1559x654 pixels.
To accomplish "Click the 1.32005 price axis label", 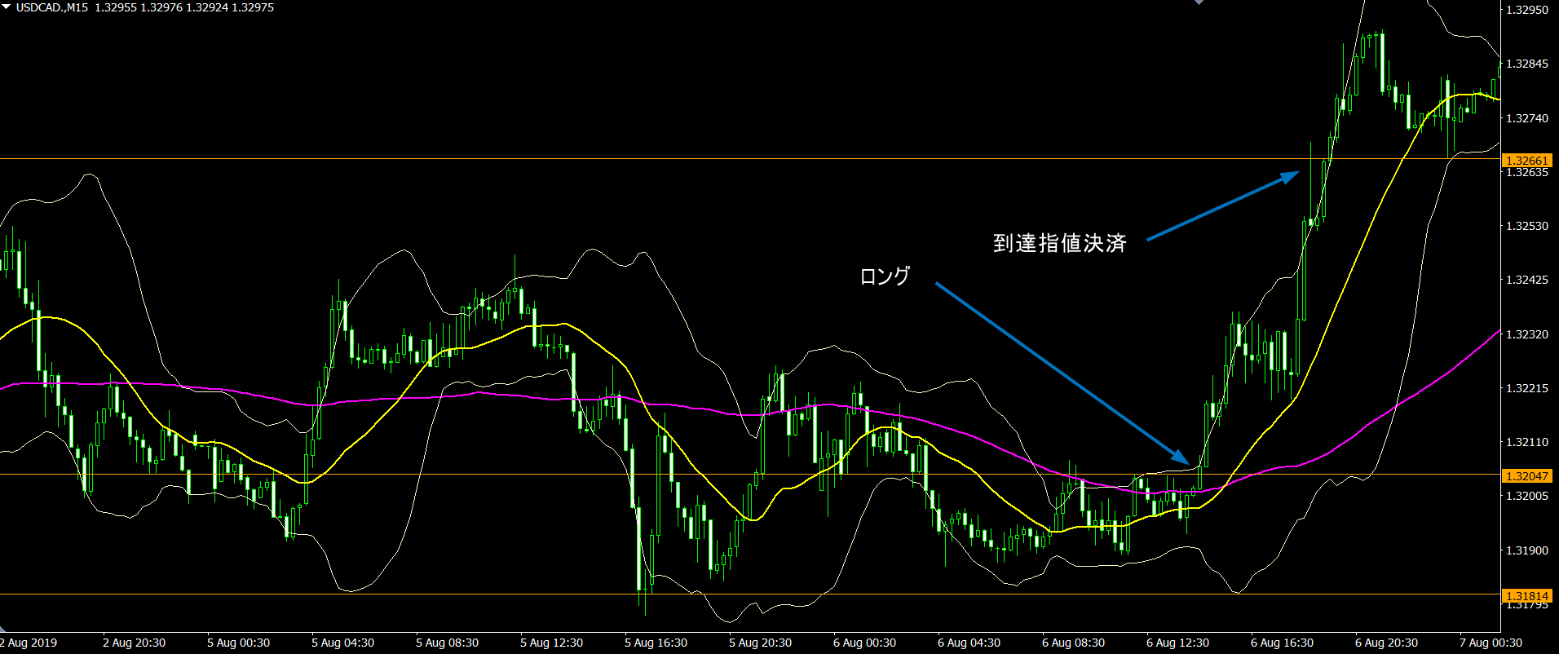I will tap(1527, 496).
